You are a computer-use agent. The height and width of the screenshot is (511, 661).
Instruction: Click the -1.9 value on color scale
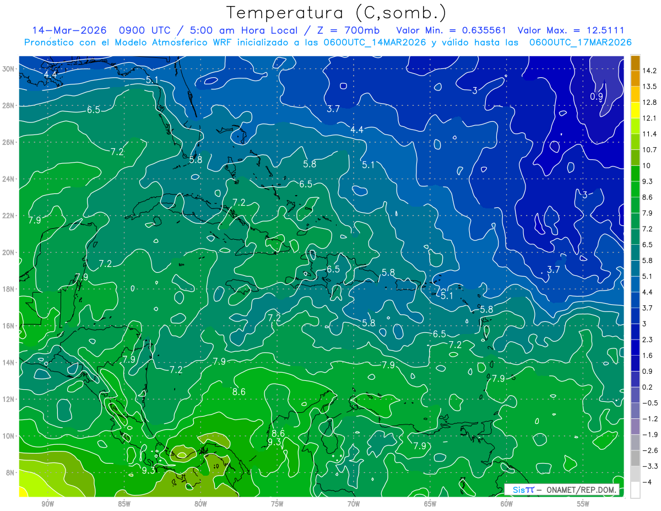pos(651,434)
